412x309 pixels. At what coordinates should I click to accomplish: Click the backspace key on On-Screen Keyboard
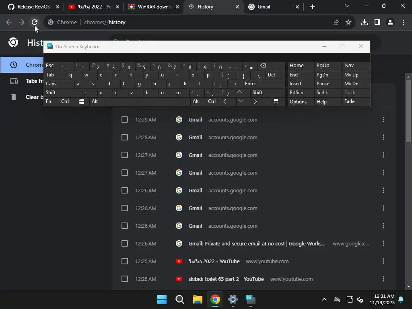271,66
